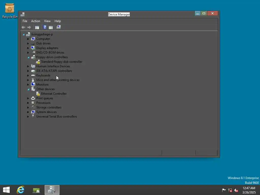260x195 pixels.
Task: Click Floppy drive controllers icon
Action: (33, 57)
